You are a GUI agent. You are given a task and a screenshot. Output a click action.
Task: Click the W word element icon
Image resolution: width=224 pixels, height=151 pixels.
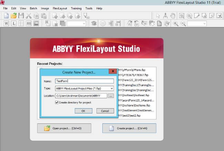(x=6, y=23)
